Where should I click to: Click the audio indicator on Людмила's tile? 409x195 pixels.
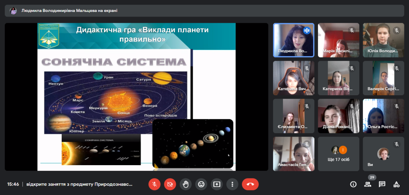pos(306,31)
